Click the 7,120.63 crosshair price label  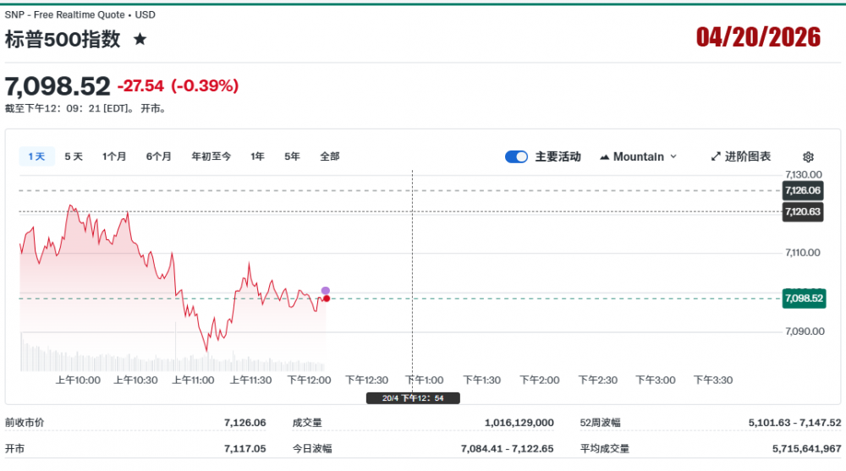pyautogui.click(x=803, y=211)
